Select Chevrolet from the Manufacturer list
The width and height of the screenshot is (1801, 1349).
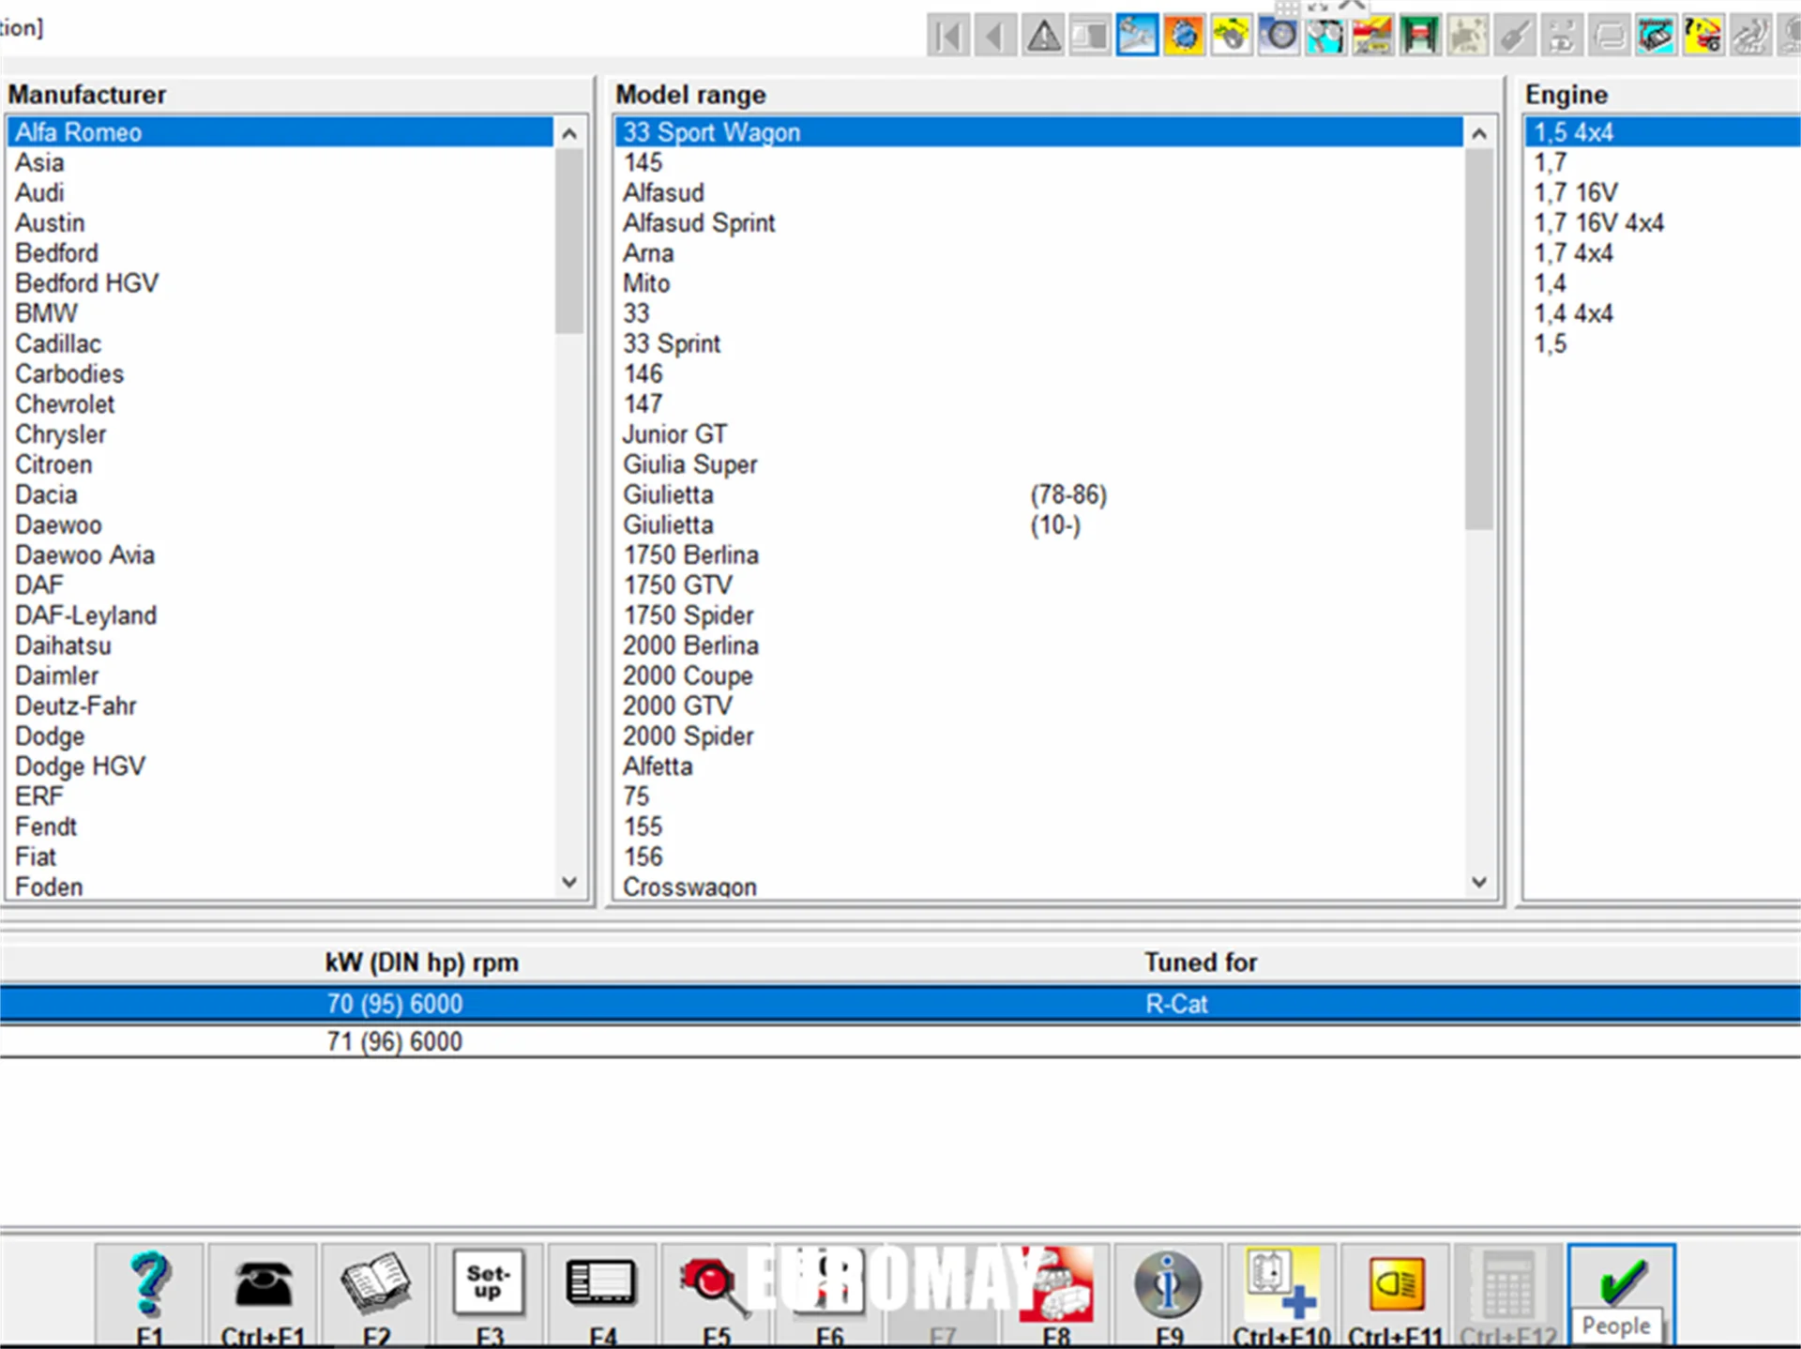click(65, 403)
